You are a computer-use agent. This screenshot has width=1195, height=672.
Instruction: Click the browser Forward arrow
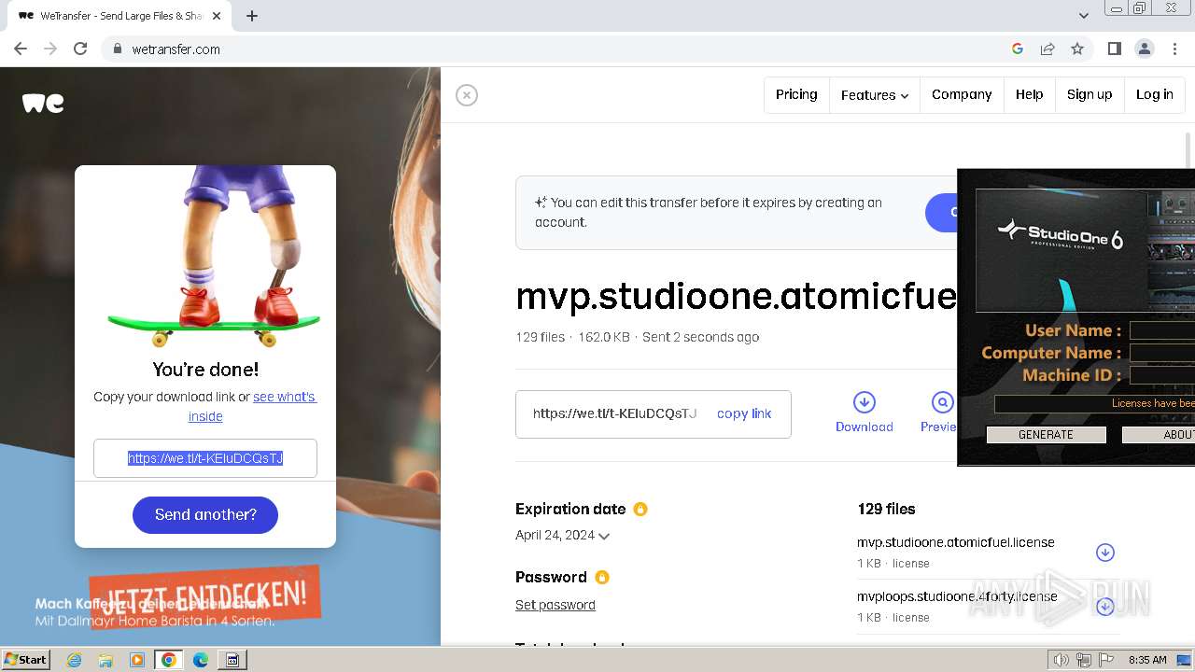[x=50, y=49]
